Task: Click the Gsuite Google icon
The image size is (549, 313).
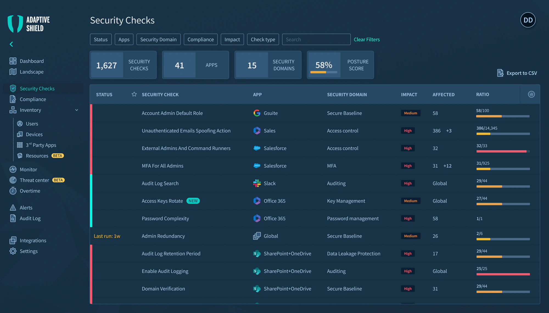Action: click(x=257, y=113)
